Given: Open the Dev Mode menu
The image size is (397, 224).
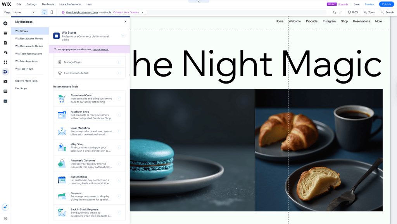Looking at the screenshot, I should (x=48, y=4).
